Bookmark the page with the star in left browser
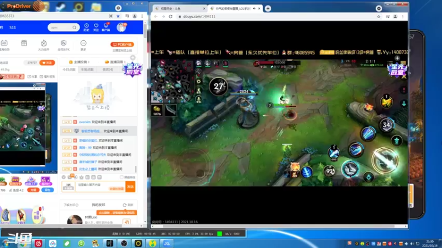The height and width of the screenshot is (248, 442). coord(118,16)
